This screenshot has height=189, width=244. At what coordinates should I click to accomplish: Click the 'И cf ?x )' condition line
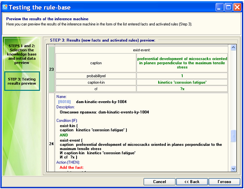pos(69,157)
